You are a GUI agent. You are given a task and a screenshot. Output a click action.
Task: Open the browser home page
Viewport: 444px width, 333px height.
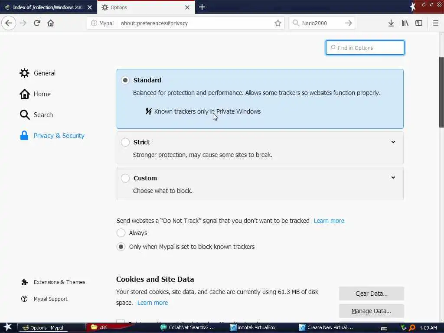pos(51,23)
